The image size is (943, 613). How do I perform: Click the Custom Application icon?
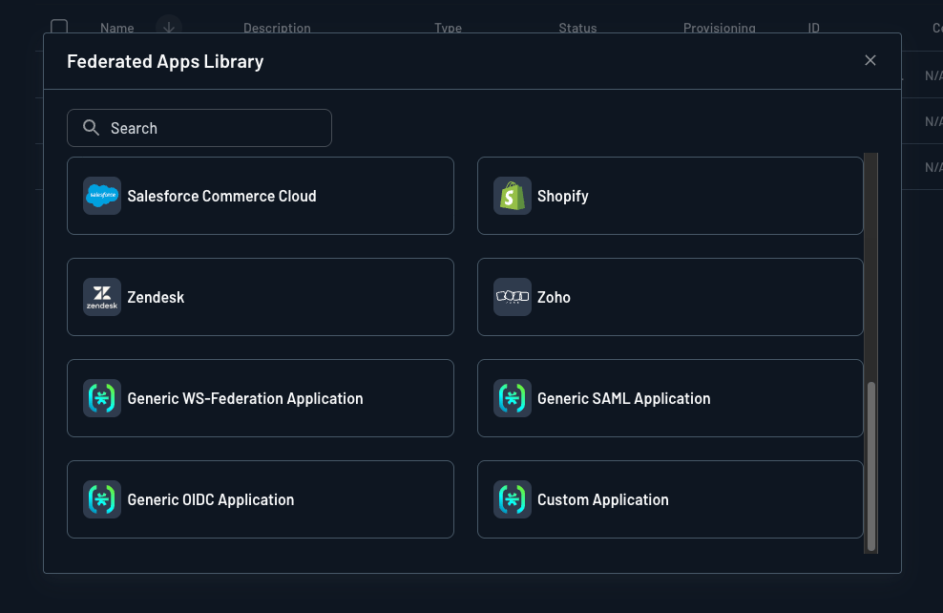pos(513,498)
